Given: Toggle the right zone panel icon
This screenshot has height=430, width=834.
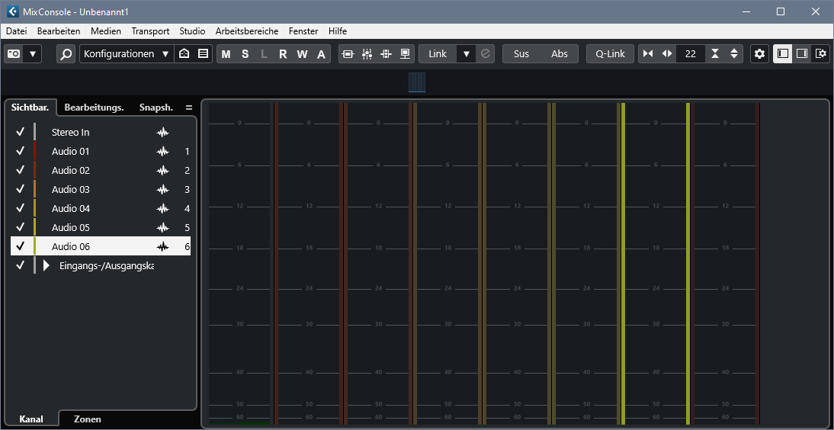Looking at the screenshot, I should pyautogui.click(x=802, y=54).
